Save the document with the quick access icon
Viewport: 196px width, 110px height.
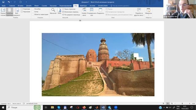3,2
